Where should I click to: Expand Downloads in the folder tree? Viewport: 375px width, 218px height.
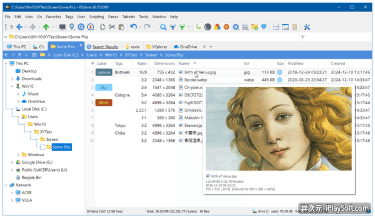(x=12, y=79)
